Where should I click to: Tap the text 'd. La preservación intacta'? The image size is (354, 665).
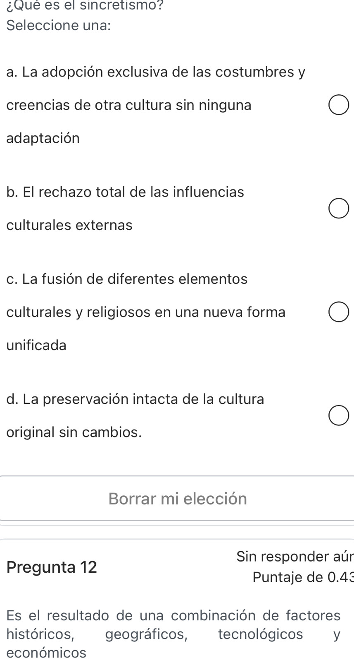pyautogui.click(x=135, y=399)
